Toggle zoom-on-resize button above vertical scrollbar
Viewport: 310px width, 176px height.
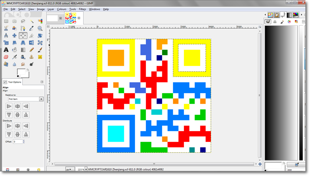[260, 27]
